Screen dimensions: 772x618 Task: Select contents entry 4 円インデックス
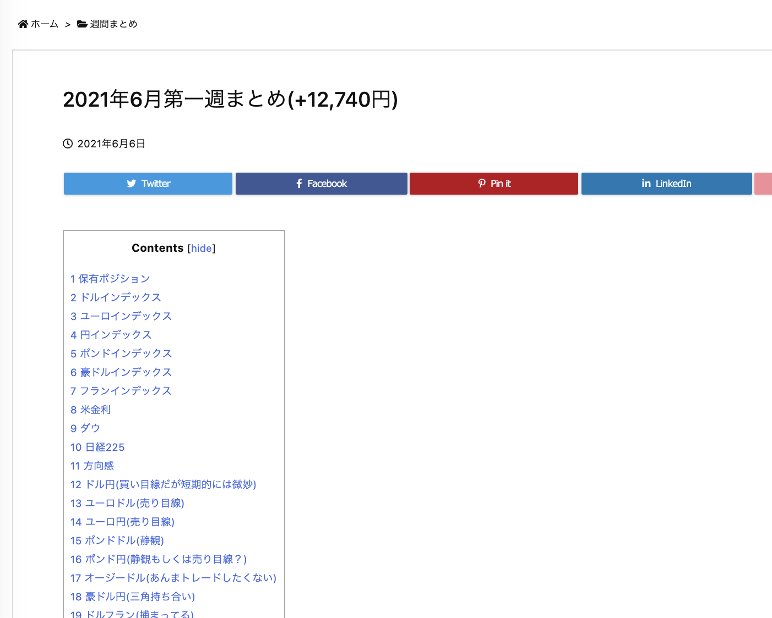coord(111,335)
